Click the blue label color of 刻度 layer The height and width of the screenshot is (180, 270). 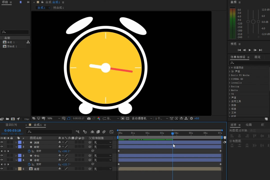20,142
